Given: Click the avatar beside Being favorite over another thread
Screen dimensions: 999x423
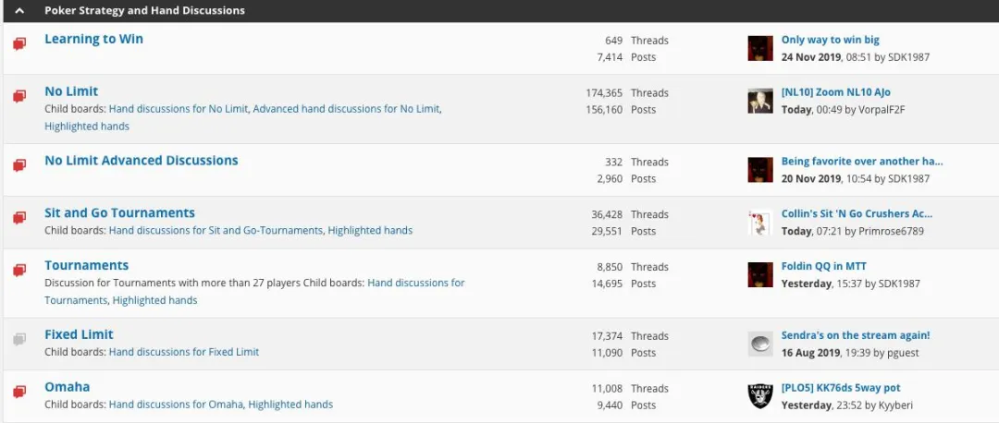Looking at the screenshot, I should [x=760, y=170].
